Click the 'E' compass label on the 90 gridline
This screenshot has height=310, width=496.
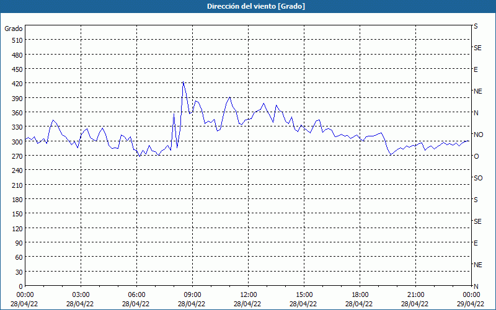coord(476,243)
